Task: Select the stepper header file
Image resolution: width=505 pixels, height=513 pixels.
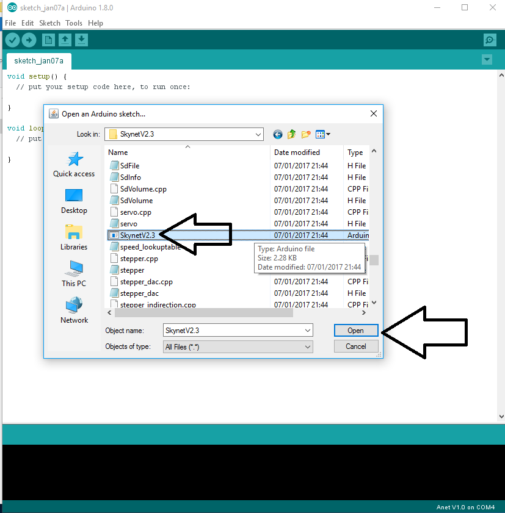Action: 132,270
